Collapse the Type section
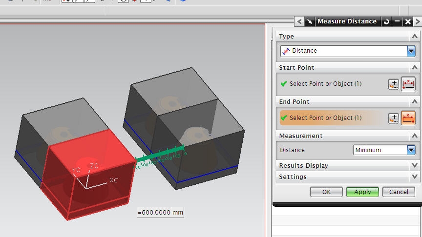The image size is (422, 237). (415, 36)
